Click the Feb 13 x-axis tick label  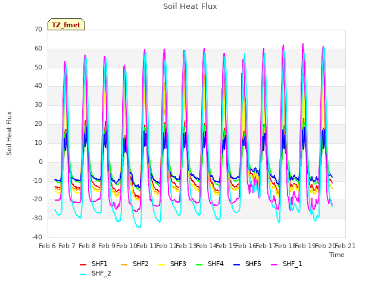186,246
